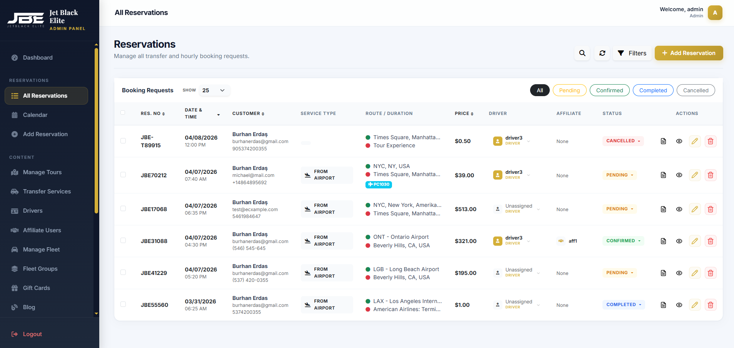This screenshot has width=734, height=348.
Task: Click the Add Reservation gold button
Action: (689, 53)
